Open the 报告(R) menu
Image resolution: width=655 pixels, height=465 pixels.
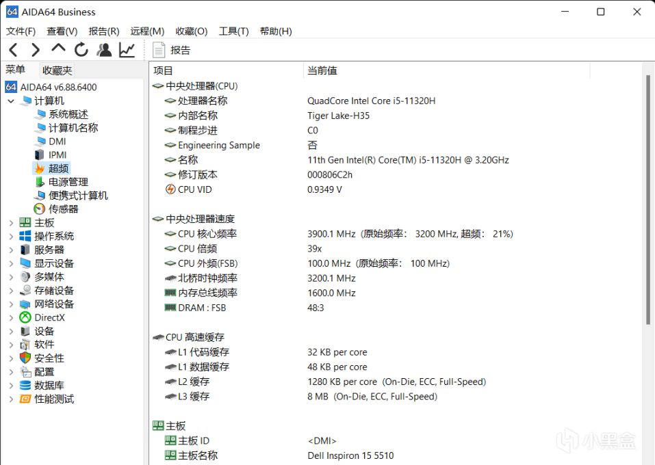pos(104,31)
